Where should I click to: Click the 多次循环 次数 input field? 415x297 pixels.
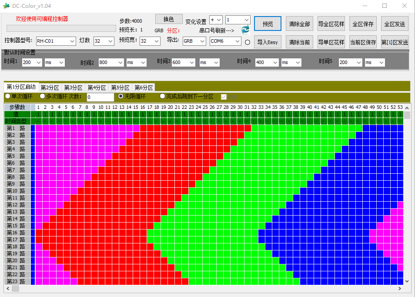coord(100,97)
